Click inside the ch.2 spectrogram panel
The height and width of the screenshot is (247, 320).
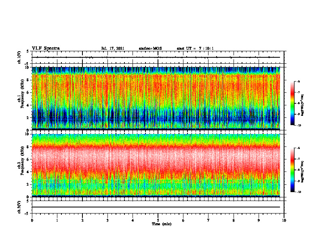point(156,165)
